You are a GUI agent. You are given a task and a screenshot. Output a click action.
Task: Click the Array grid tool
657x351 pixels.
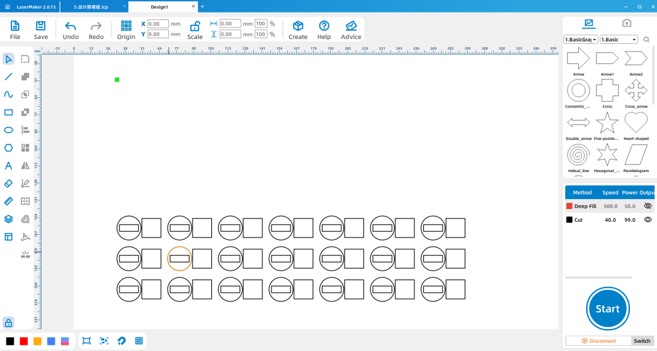[x=25, y=148]
